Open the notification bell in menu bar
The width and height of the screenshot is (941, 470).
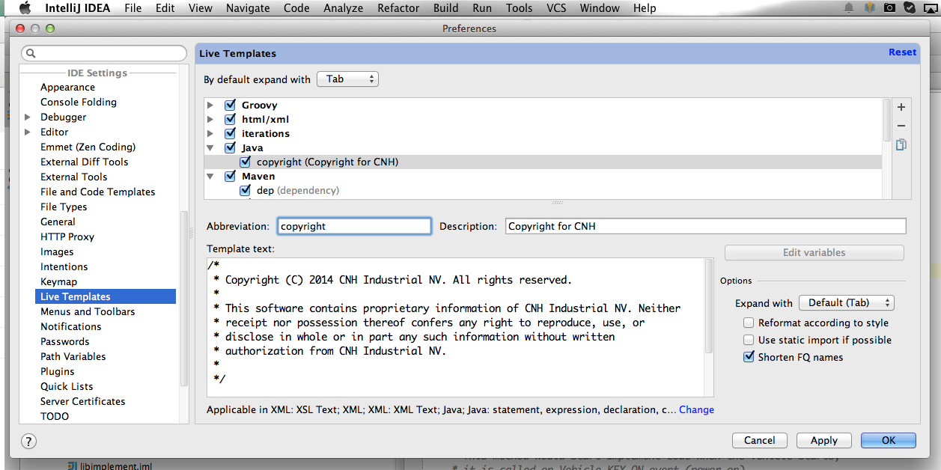click(849, 8)
